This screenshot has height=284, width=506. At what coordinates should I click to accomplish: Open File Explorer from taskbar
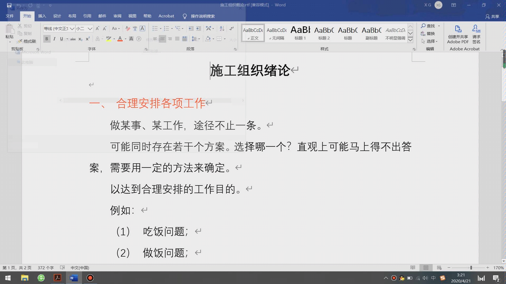(25, 278)
